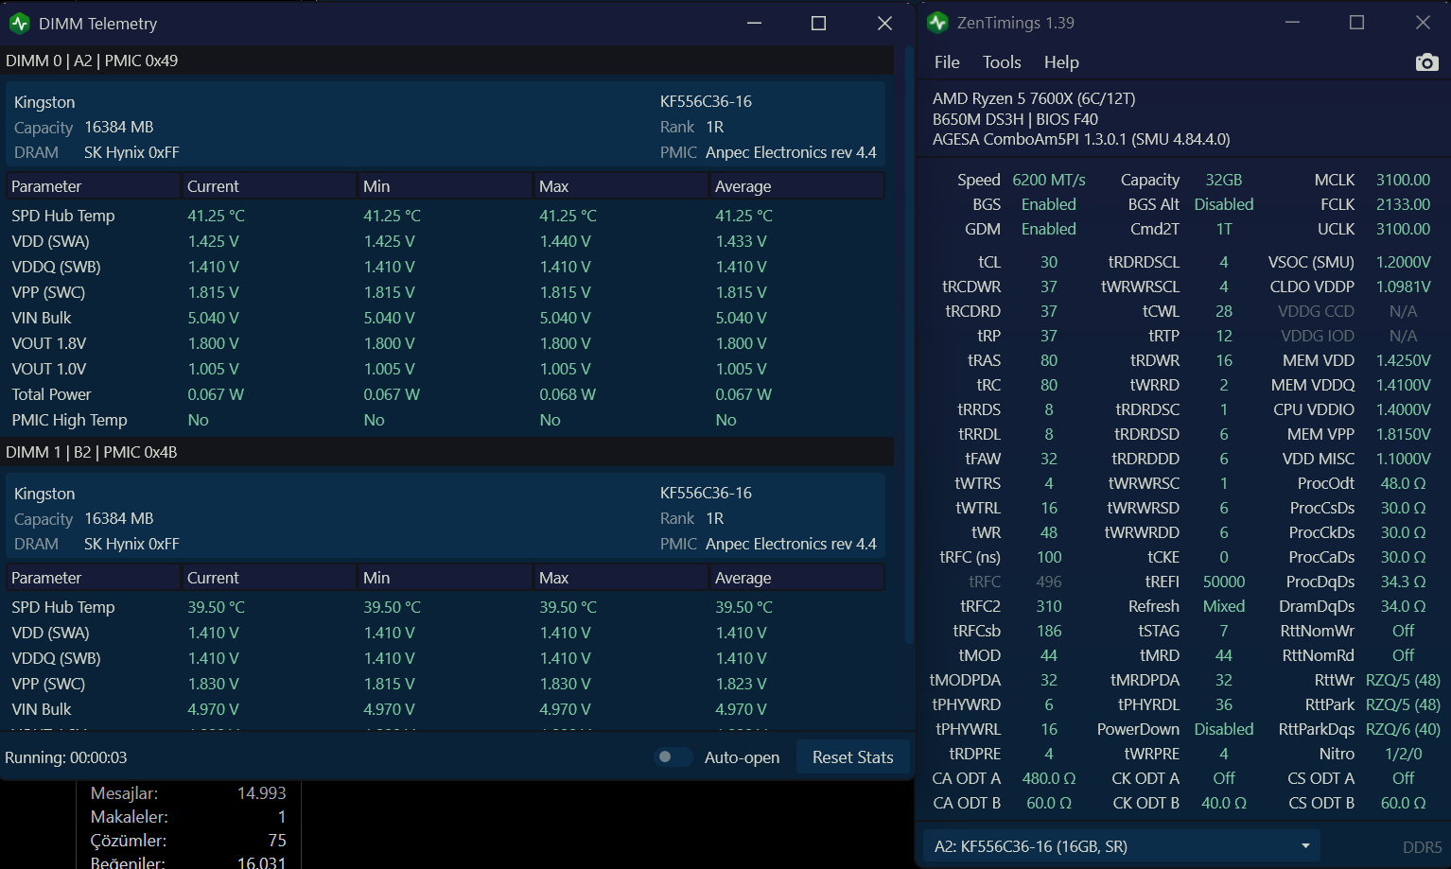This screenshot has width=1451, height=869.
Task: Click 'VIN Bulk' row label in DIMM 1
Action: tap(42, 709)
